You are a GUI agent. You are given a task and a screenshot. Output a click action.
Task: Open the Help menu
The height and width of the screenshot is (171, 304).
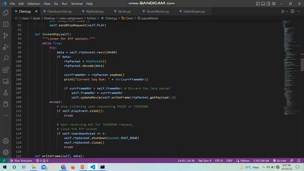[89, 4]
